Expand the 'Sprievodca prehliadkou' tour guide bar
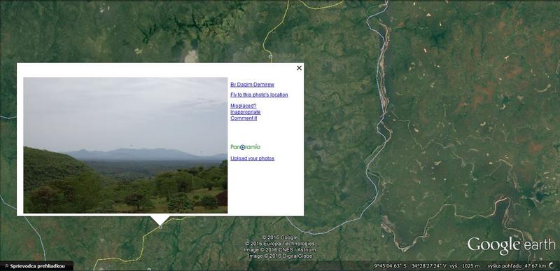This screenshot has width=560, height=271. (x=36, y=266)
